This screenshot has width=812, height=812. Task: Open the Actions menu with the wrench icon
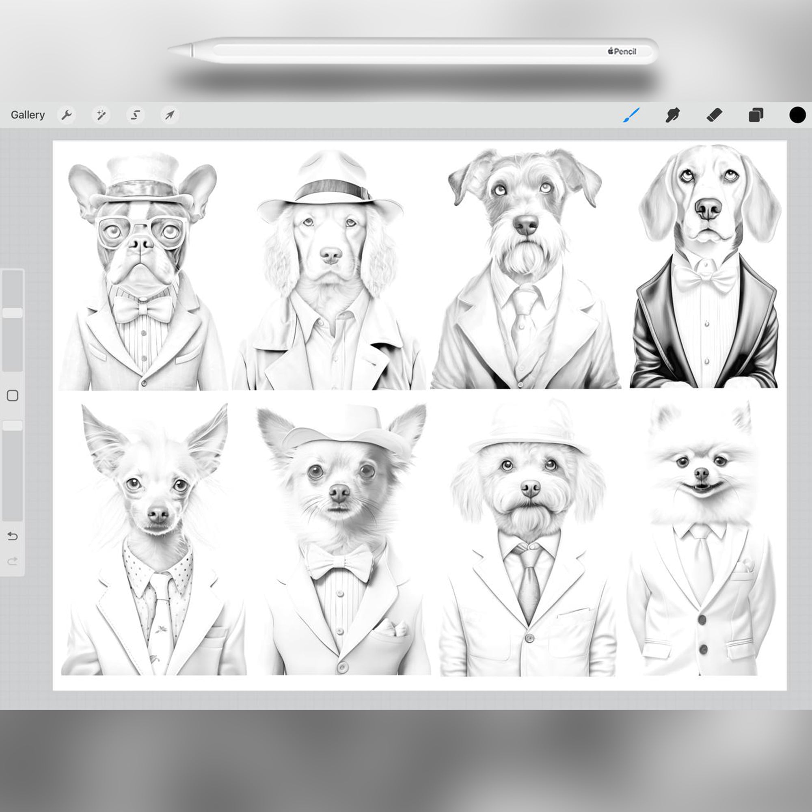pyautogui.click(x=67, y=115)
